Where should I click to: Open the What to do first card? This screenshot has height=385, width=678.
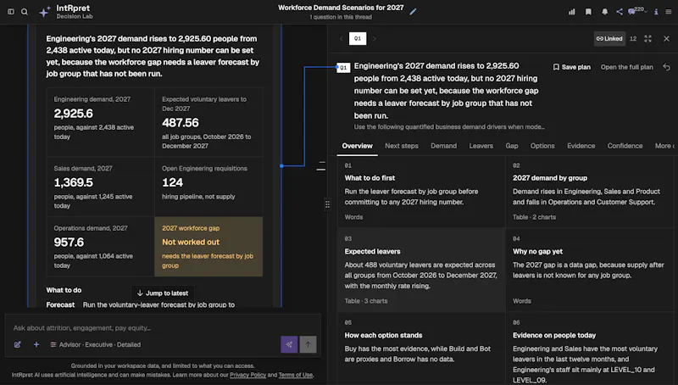[x=421, y=192]
